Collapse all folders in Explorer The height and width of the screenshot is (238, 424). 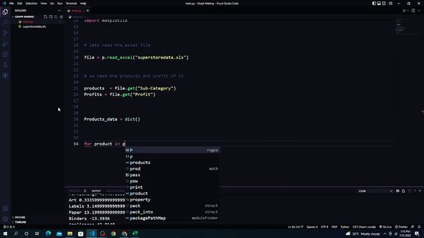pos(62,17)
